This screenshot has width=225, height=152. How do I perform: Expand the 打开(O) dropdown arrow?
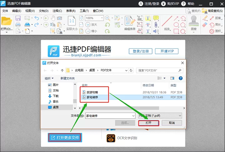pos(7,32)
